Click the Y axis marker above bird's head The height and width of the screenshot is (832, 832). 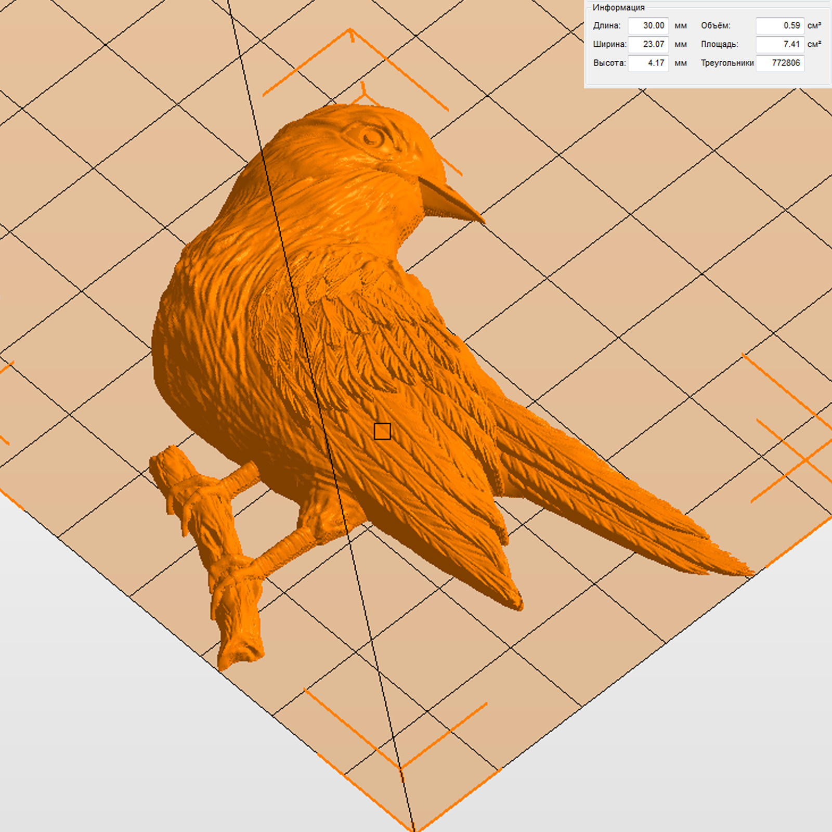point(364,91)
